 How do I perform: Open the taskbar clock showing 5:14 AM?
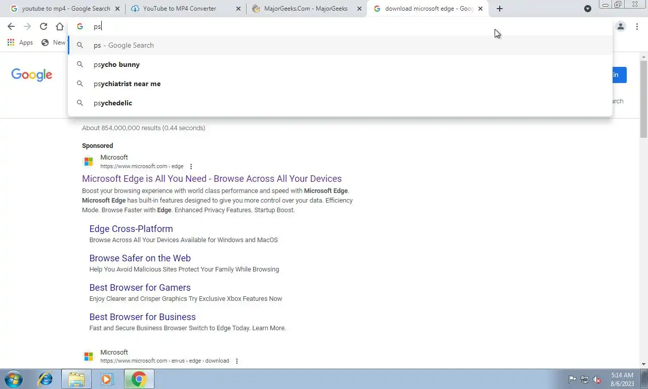(x=622, y=379)
